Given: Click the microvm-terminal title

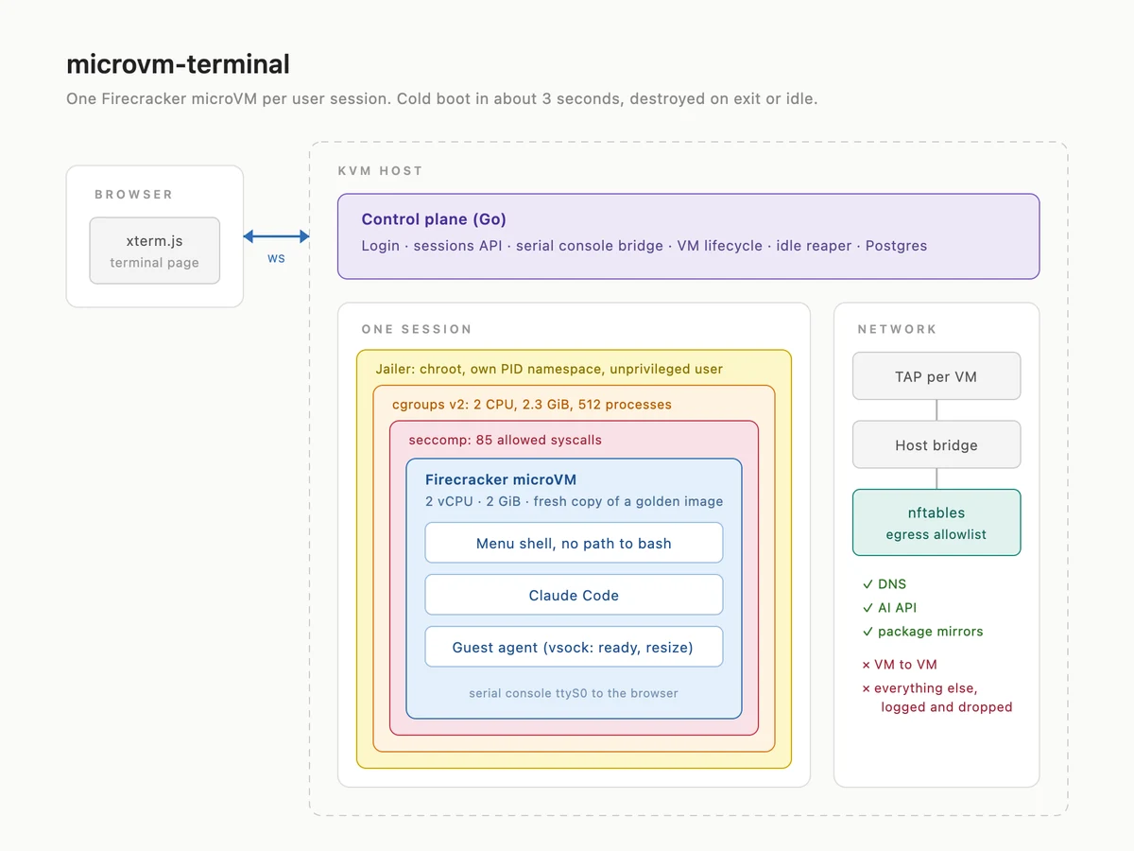Looking at the screenshot, I should tap(178, 64).
